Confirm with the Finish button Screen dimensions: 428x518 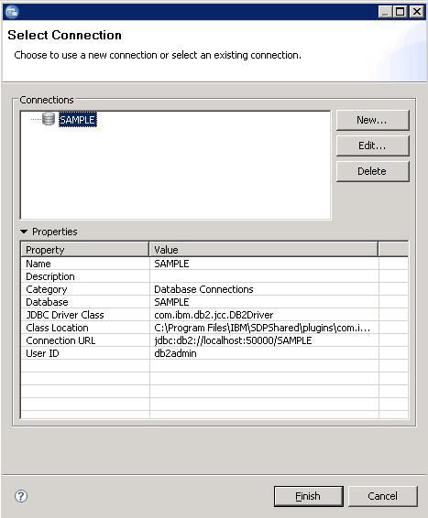308,496
